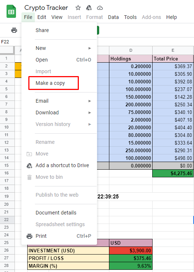Choose Publish to the web
Image resolution: width=194 pixels, height=272 pixels.
tap(59, 195)
